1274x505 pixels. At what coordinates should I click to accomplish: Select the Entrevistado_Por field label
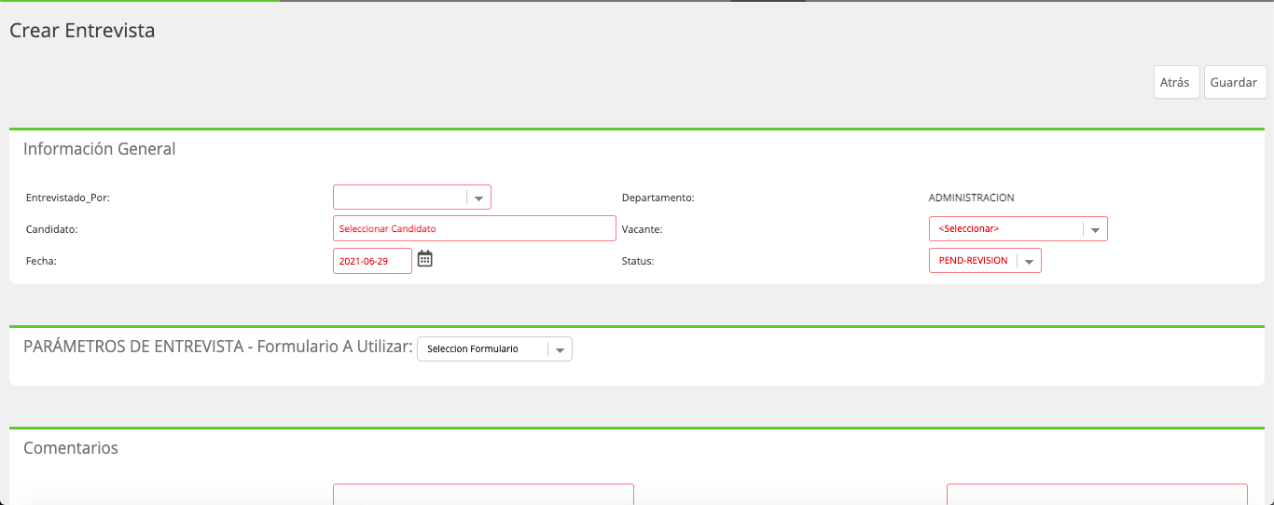pyautogui.click(x=68, y=198)
